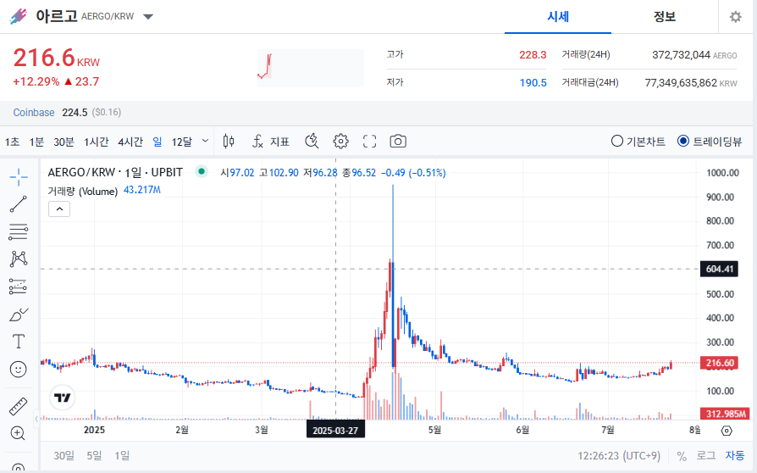Open the 12:26:23 (UTC+9) timezone menu
The width and height of the screenshot is (757, 473).
[619, 455]
